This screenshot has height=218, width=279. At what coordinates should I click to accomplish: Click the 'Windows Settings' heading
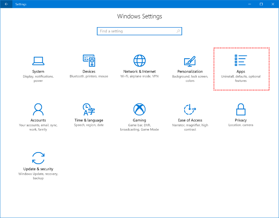(139, 16)
